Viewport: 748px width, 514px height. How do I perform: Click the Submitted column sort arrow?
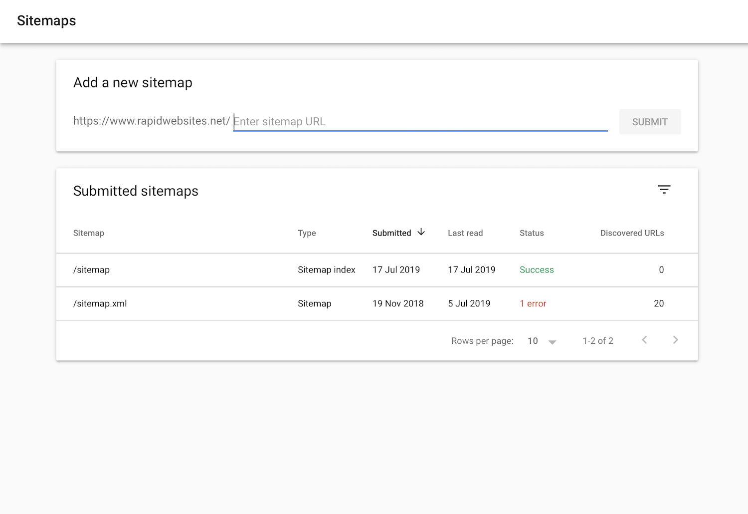[421, 232]
